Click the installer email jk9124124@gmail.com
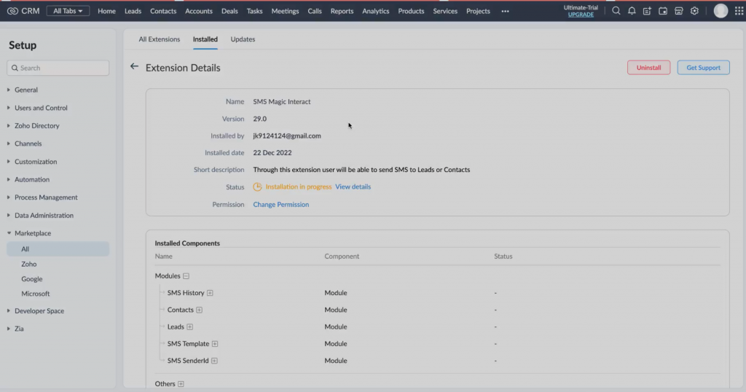 pos(287,136)
